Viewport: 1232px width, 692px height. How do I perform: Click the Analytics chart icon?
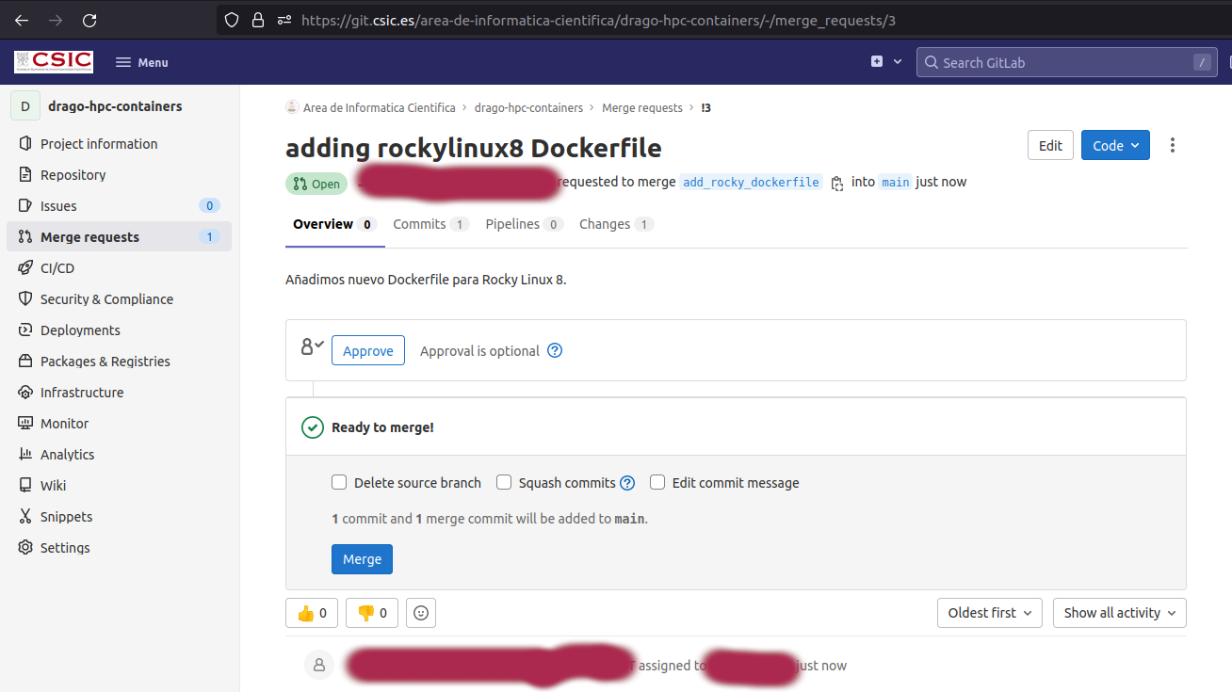(x=25, y=455)
